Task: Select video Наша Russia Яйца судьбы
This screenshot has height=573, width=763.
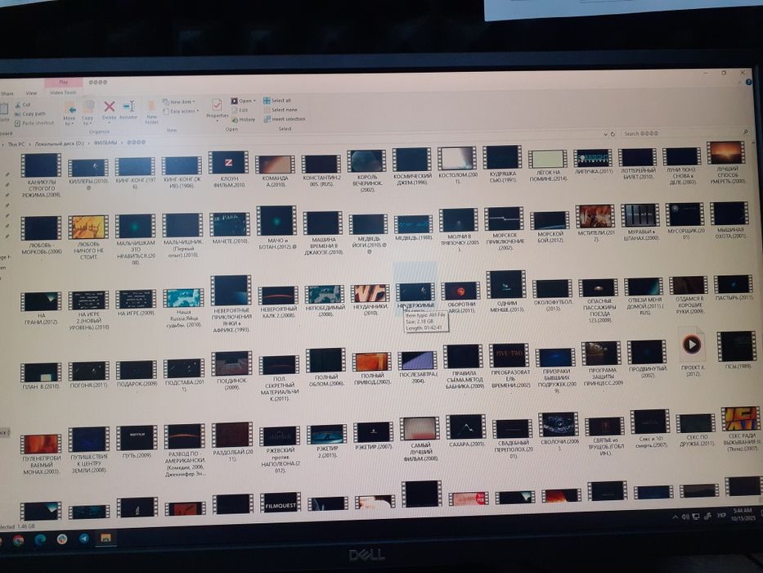Action: click(x=183, y=309)
